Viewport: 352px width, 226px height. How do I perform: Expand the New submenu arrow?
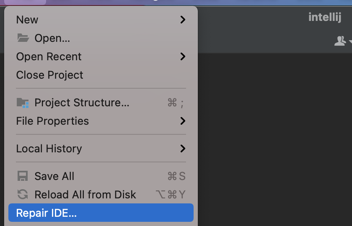[x=183, y=20]
